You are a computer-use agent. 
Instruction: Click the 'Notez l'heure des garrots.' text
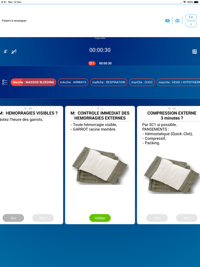pyautogui.click(x=22, y=120)
